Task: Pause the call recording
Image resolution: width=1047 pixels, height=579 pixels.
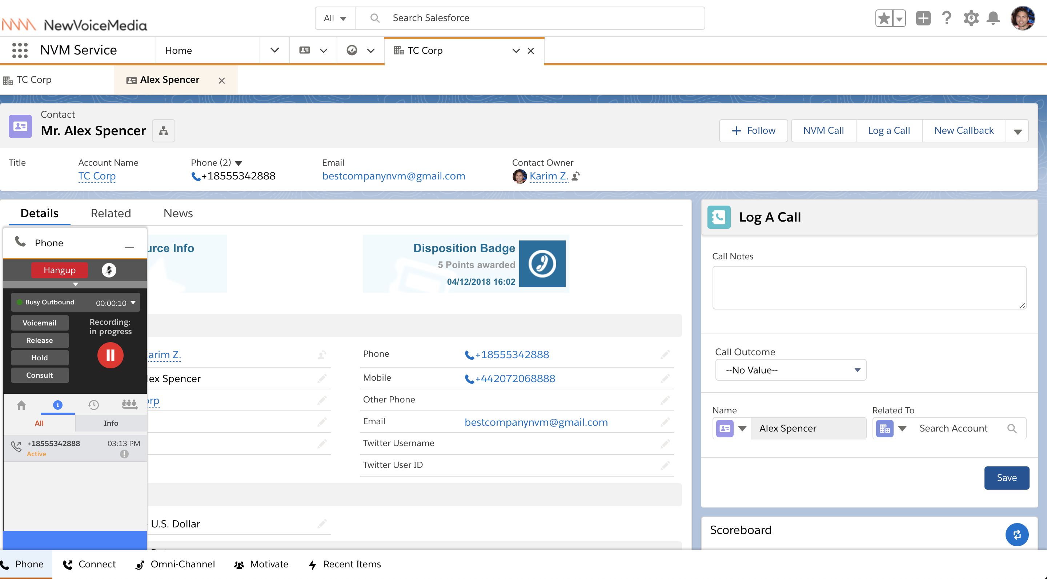Action: click(x=110, y=355)
